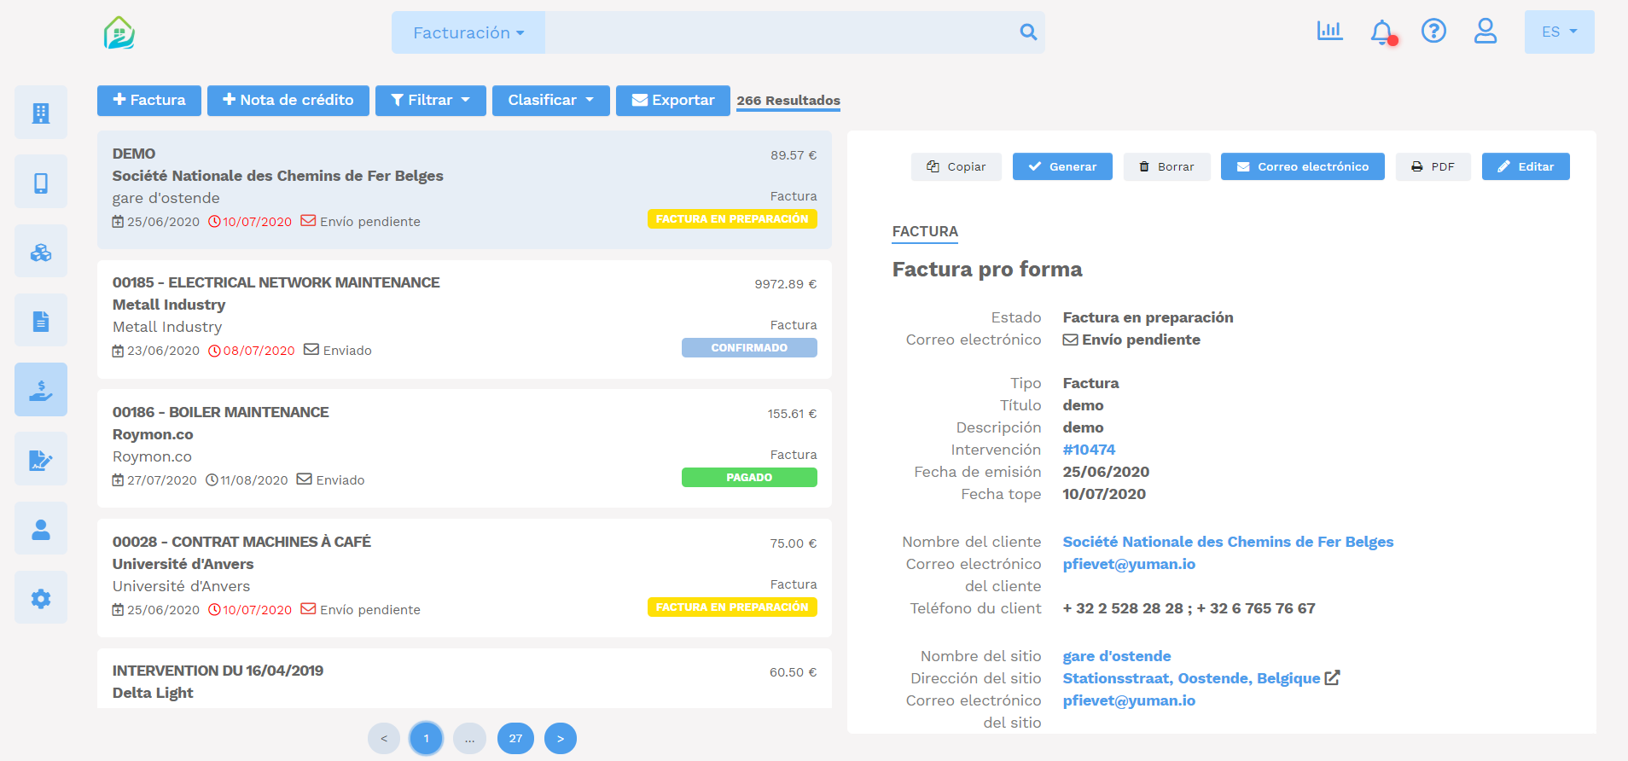This screenshot has height=761, width=1628.
Task: Open Stationsstraat, Oostende, Belgique address link
Action: [x=1191, y=678]
